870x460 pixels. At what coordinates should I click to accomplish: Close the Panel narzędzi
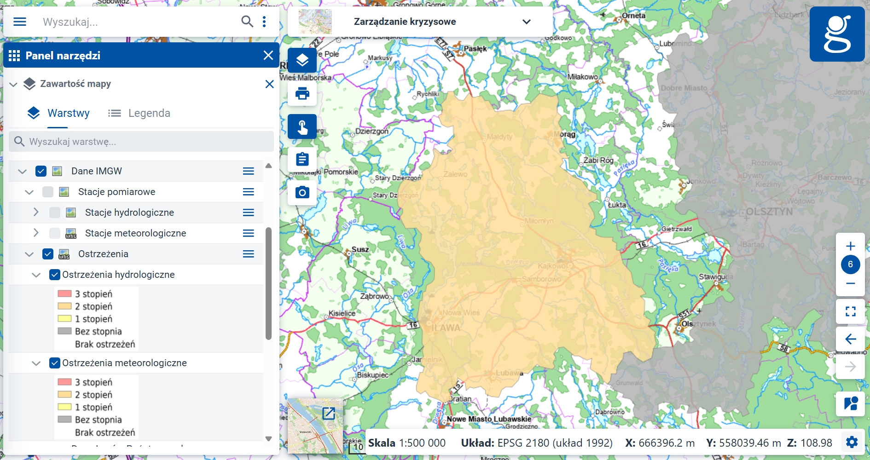[268, 55]
